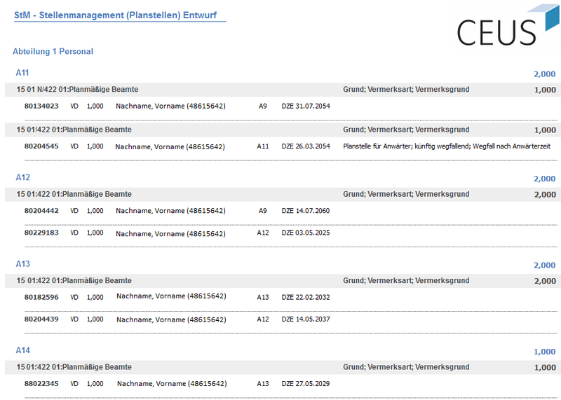
Task: Open position number 80182596
Action: pos(41,297)
